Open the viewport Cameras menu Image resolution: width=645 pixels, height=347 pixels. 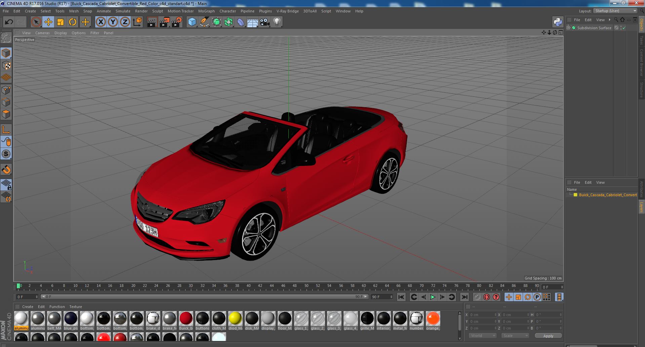[x=42, y=33]
